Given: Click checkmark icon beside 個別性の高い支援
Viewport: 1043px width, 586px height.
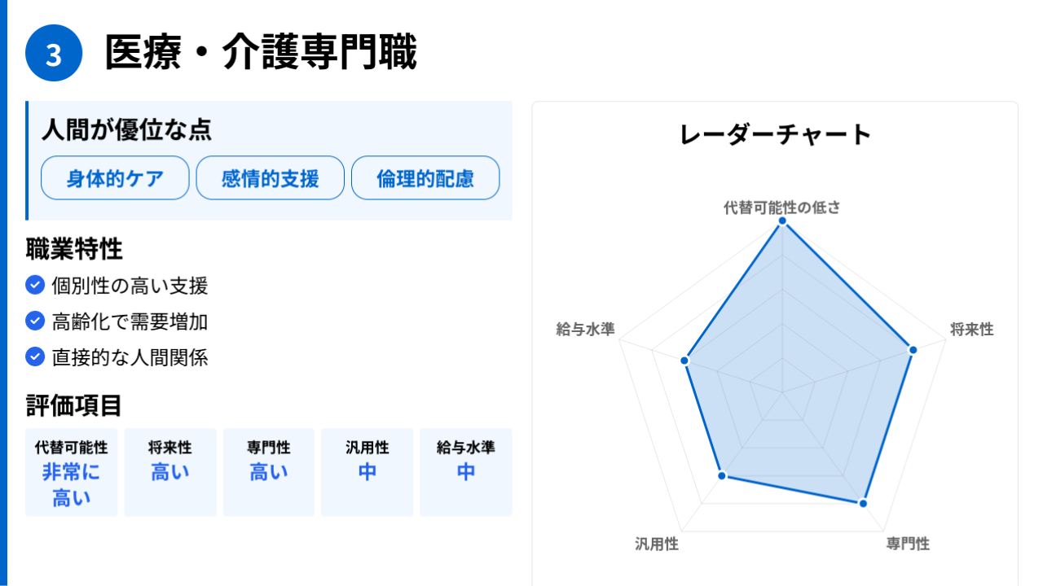Looking at the screenshot, I should tap(35, 285).
